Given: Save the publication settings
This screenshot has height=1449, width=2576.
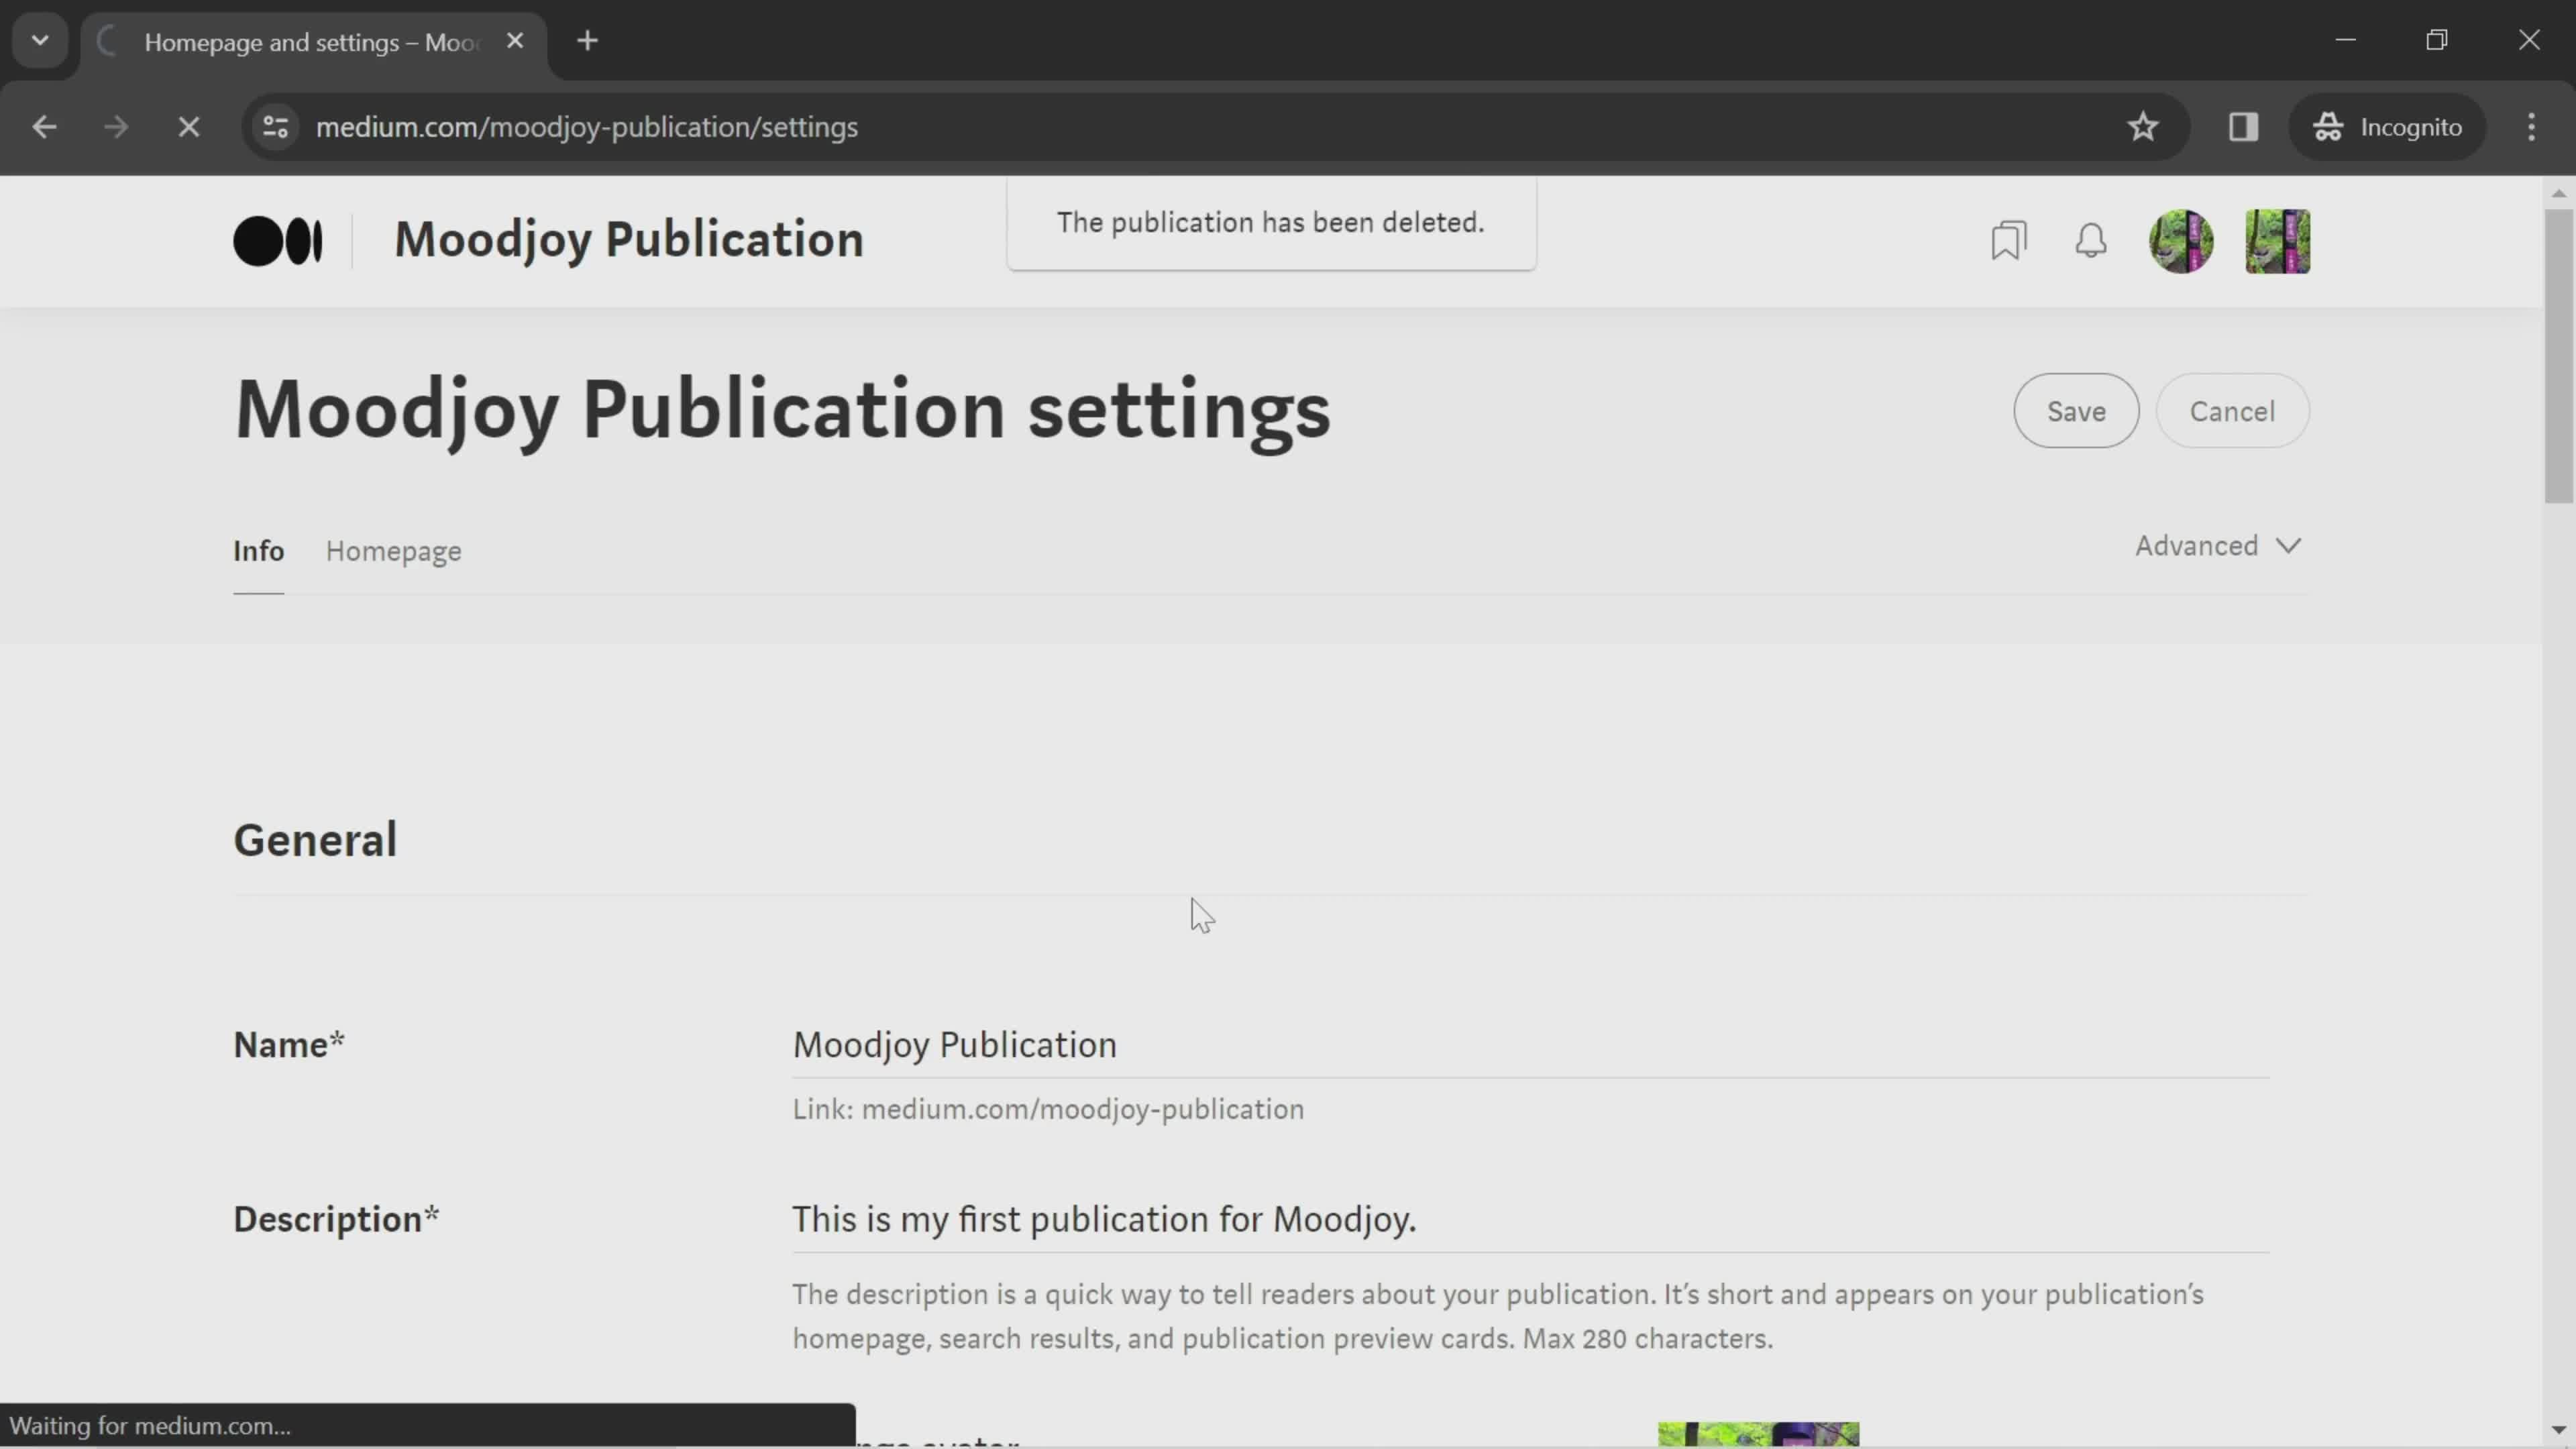Looking at the screenshot, I should point(2076,411).
